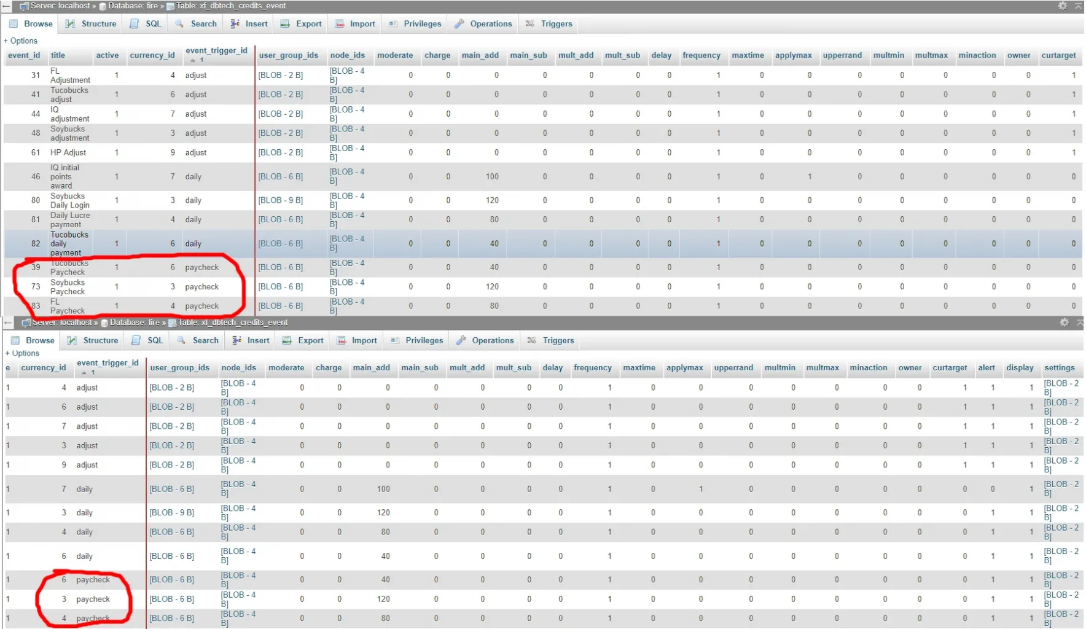Sort by title column header

[58, 55]
